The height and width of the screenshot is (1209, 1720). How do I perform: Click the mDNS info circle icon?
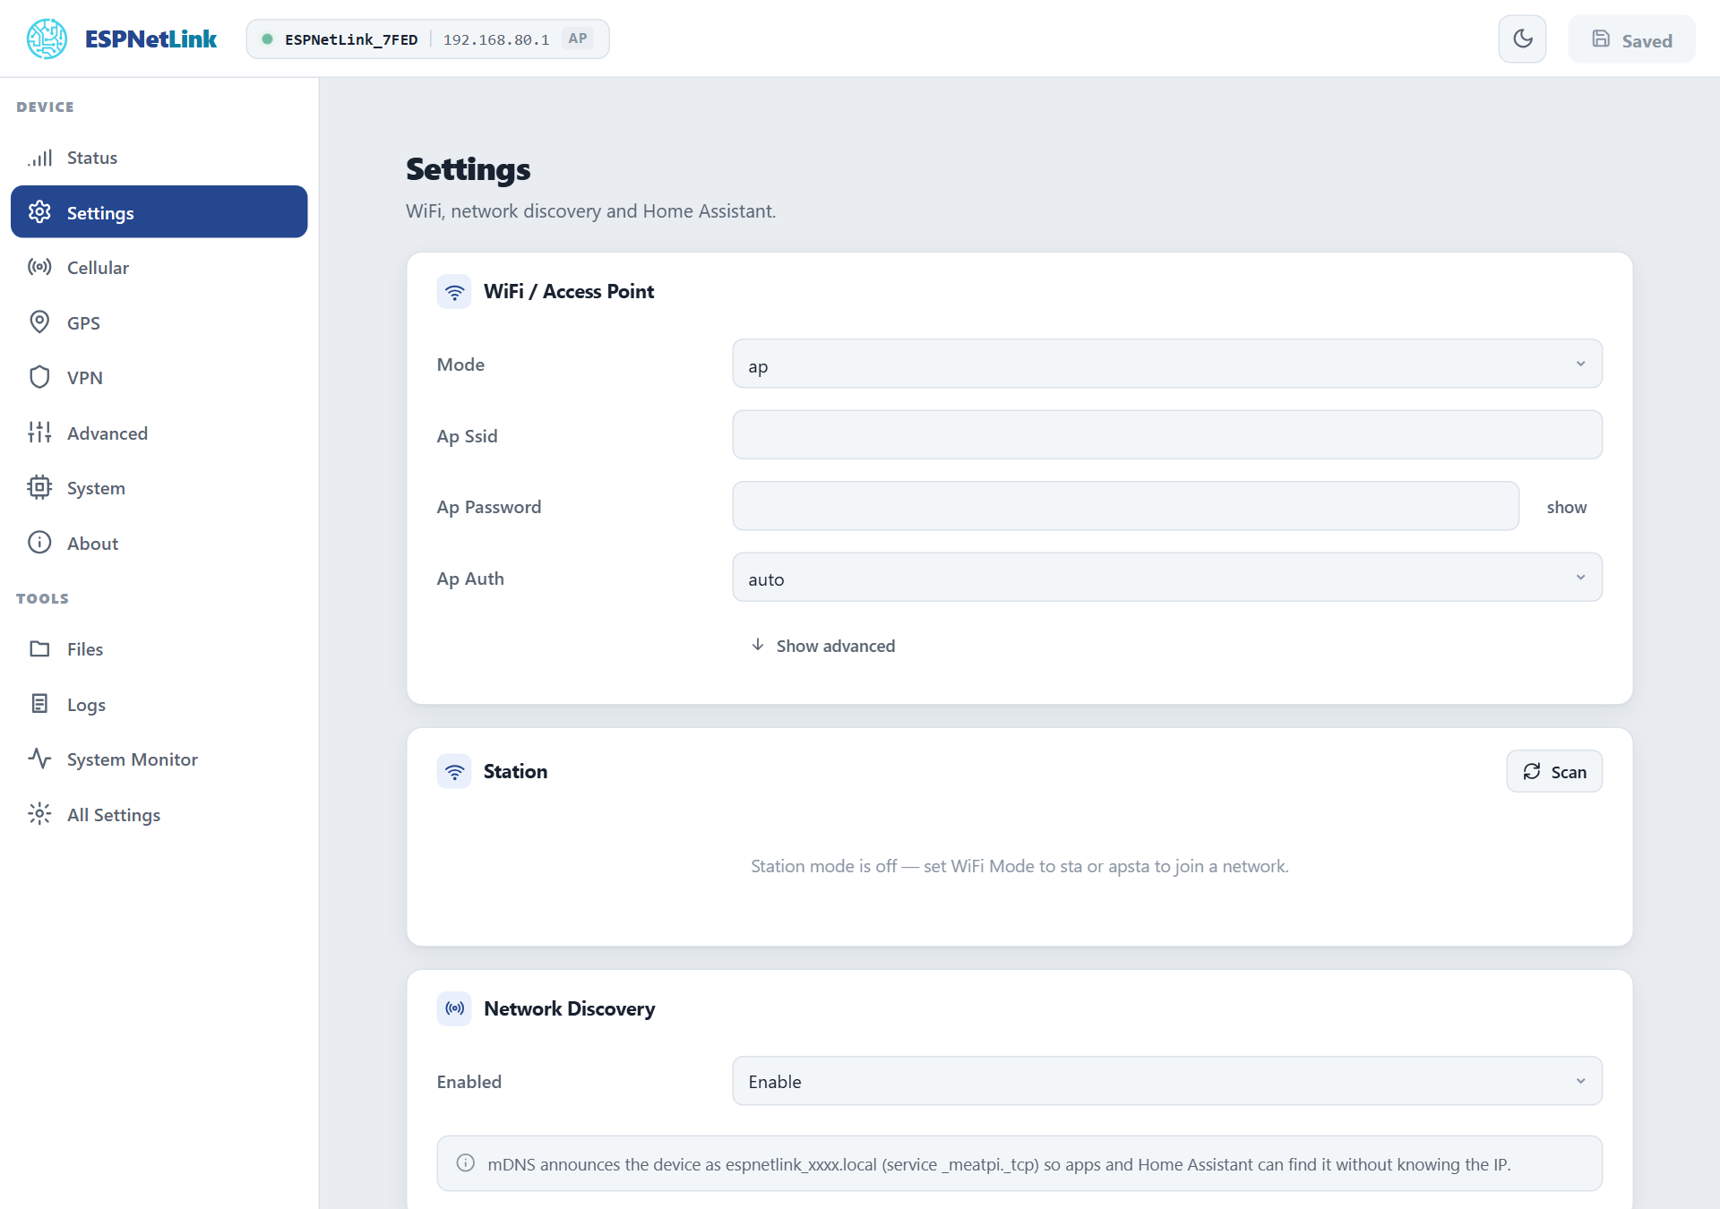click(x=466, y=1163)
